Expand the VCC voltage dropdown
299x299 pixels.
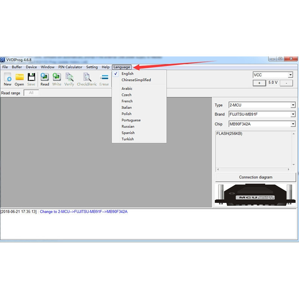pyautogui.click(x=290, y=75)
